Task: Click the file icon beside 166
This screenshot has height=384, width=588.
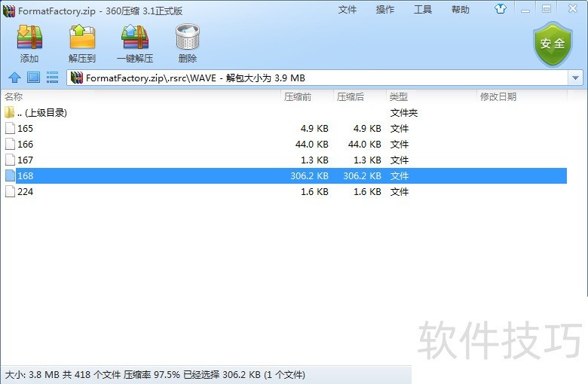Action: click(x=10, y=145)
